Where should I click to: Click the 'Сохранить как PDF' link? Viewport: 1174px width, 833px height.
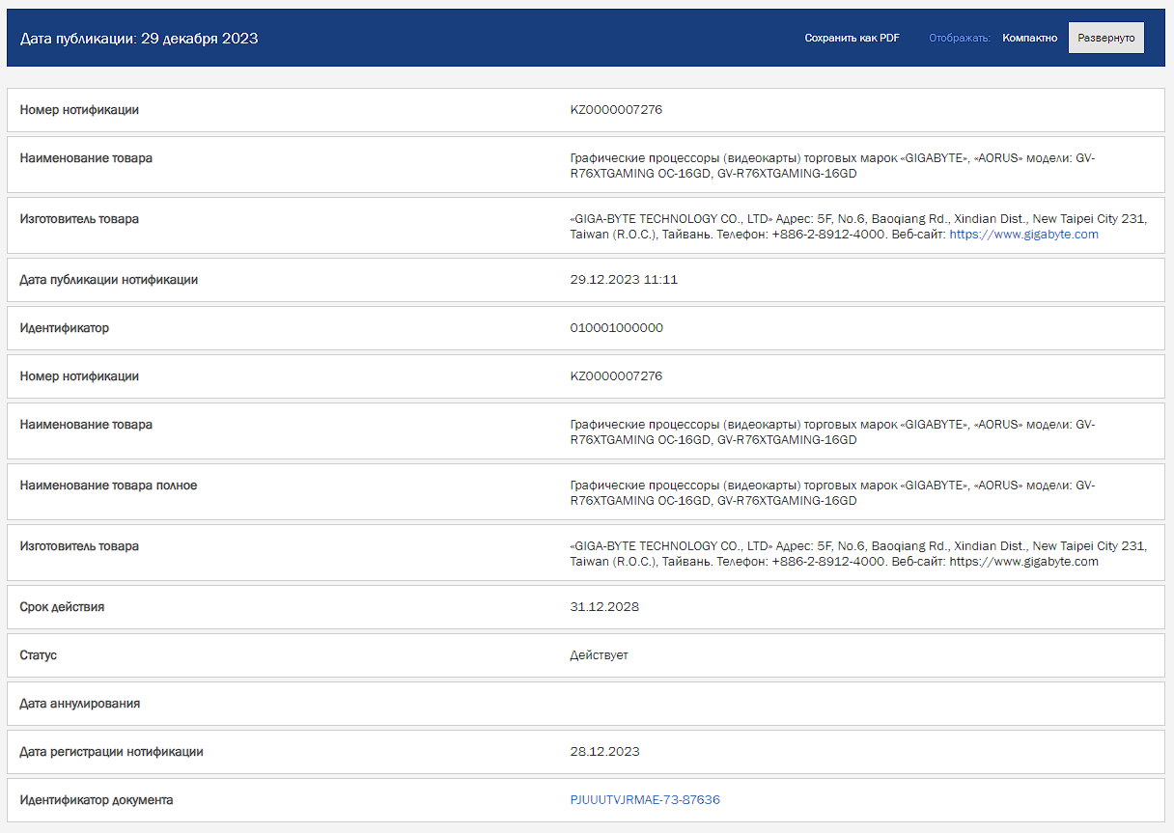pyautogui.click(x=852, y=38)
